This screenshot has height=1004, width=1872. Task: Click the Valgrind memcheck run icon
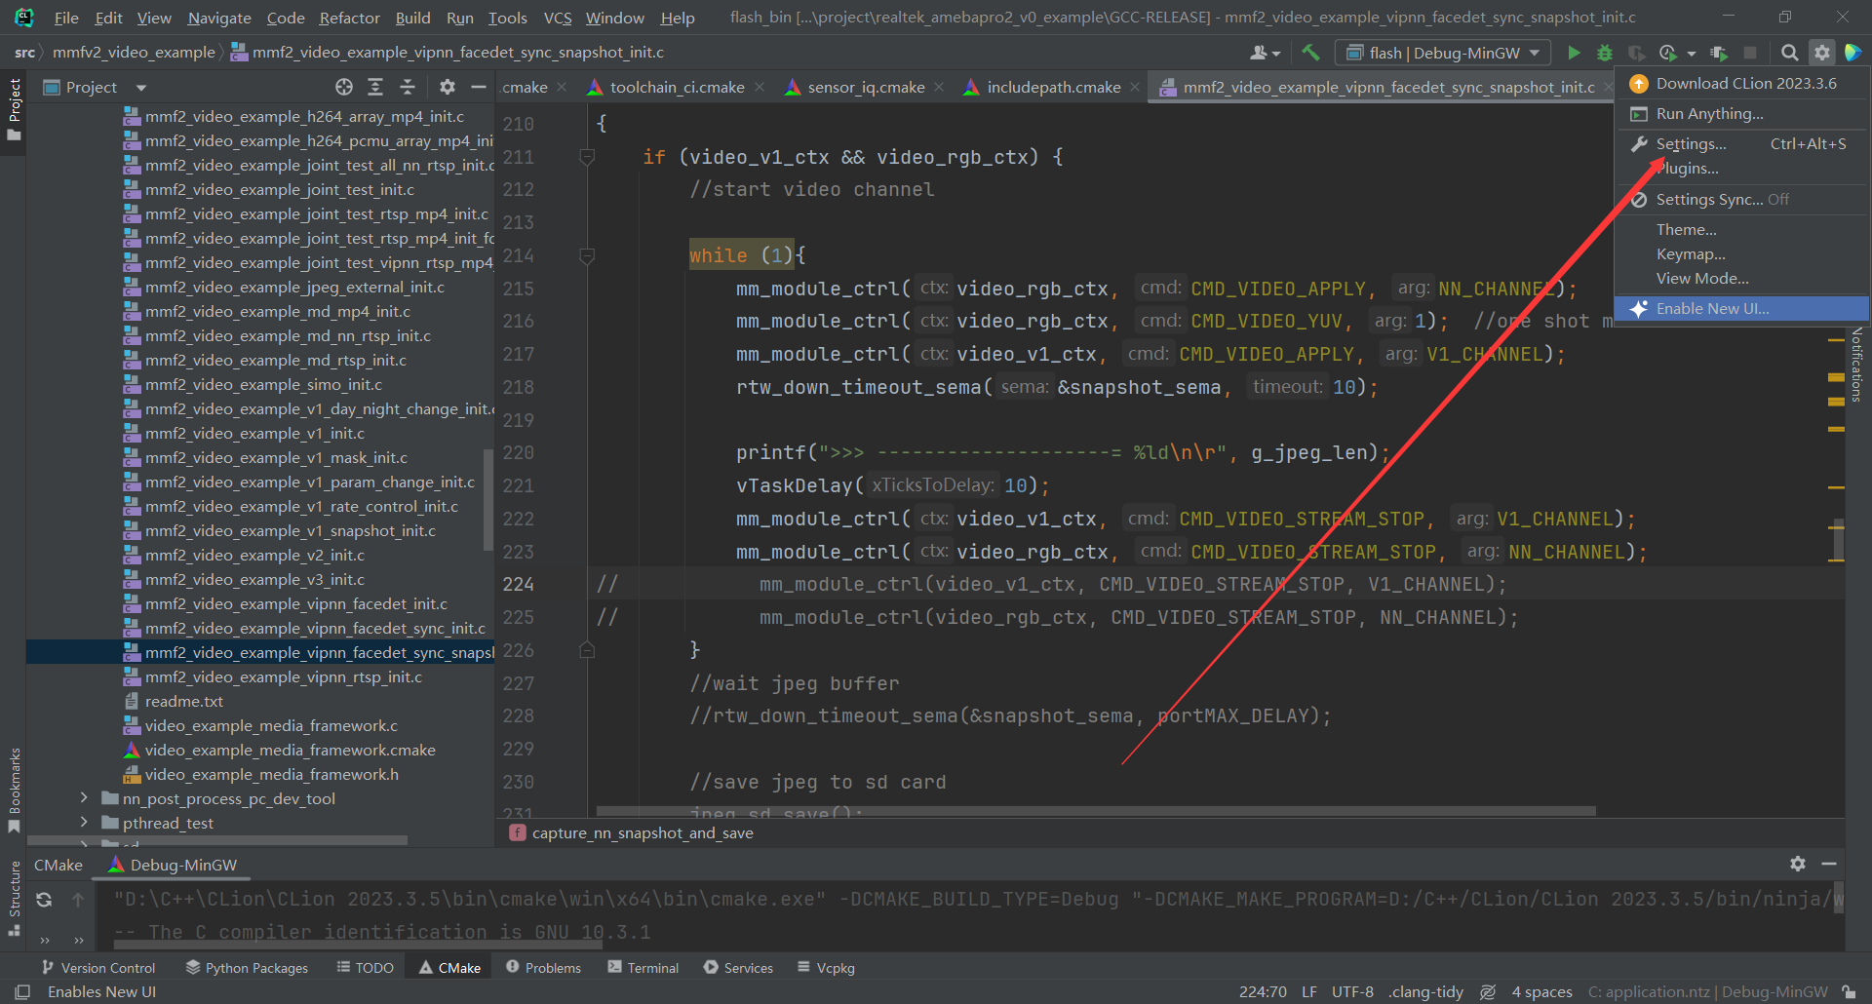point(1718,53)
